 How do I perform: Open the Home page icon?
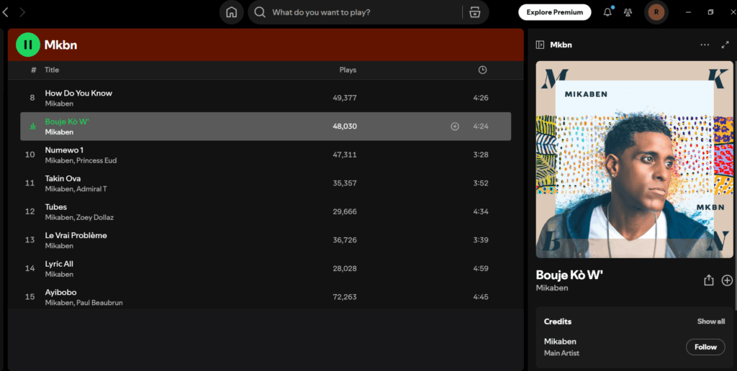pyautogui.click(x=231, y=12)
